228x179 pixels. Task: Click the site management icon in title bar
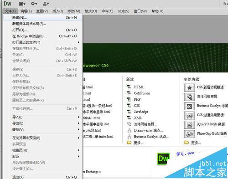coord(46,4)
